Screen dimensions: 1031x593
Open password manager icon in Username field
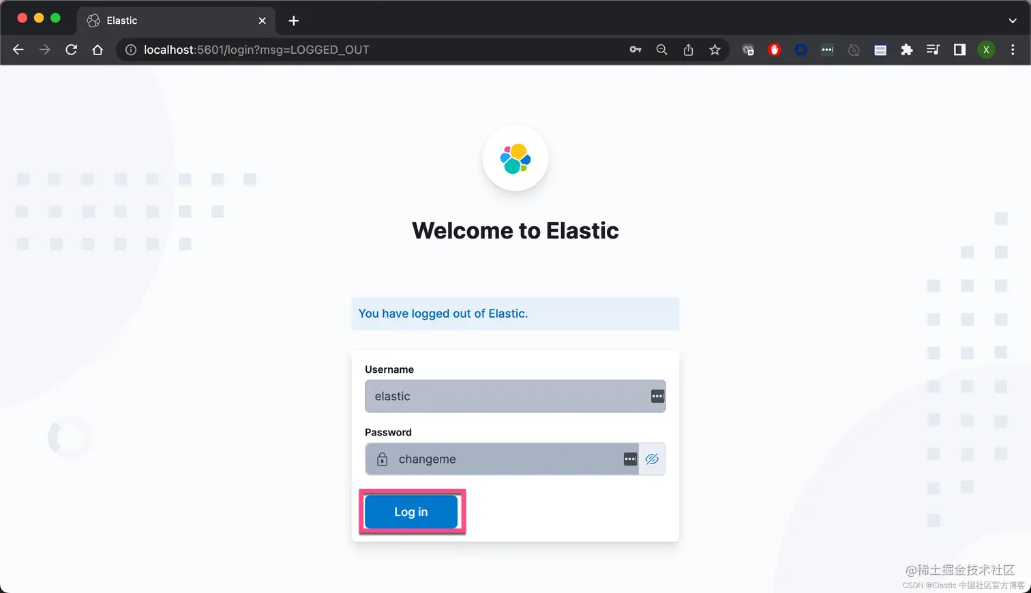point(657,396)
